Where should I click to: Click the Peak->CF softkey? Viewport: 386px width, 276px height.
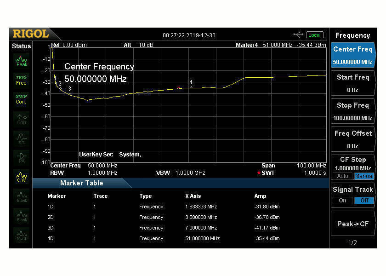click(353, 224)
